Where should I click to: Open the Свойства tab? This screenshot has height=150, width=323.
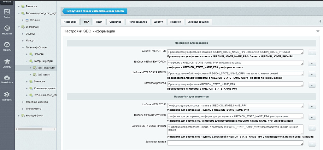tap(115, 22)
